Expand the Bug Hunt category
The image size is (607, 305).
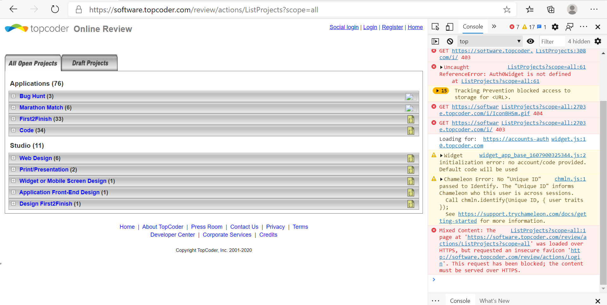(14, 96)
